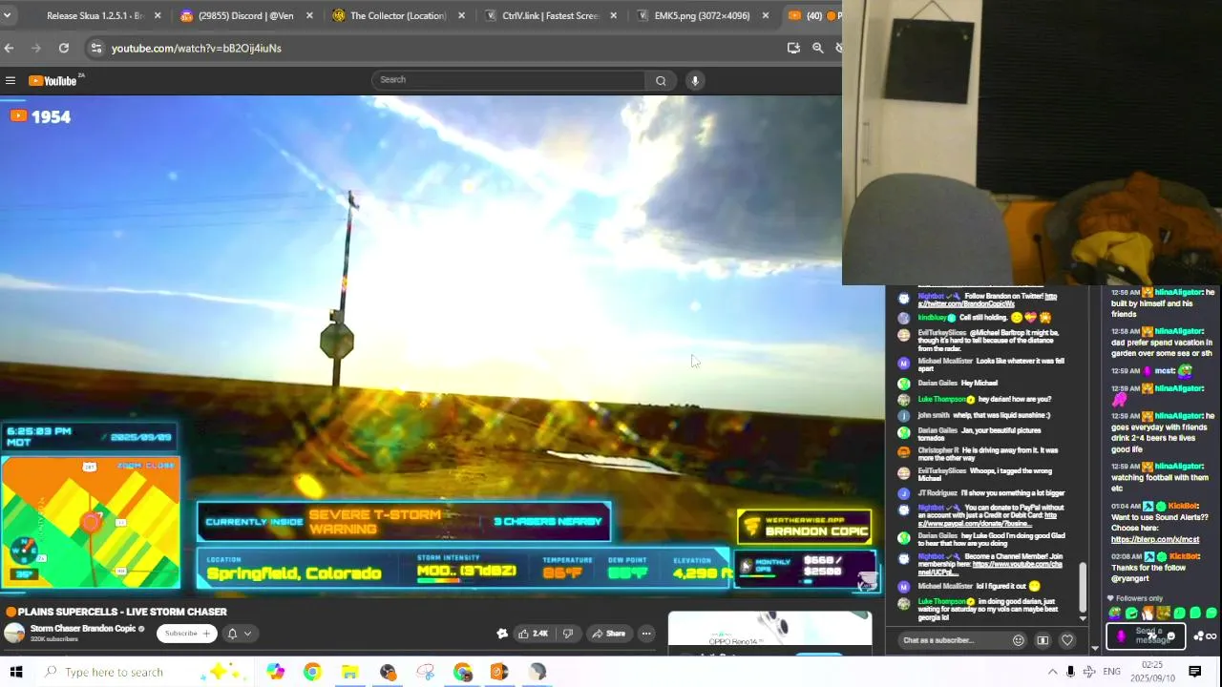Switch to the CtrlV.link tab
This screenshot has height=687, width=1222.
click(x=550, y=15)
